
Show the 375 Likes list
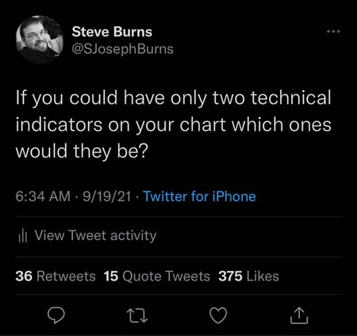248,277
